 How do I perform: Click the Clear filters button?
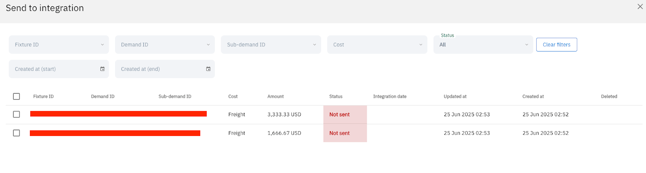[556, 45]
